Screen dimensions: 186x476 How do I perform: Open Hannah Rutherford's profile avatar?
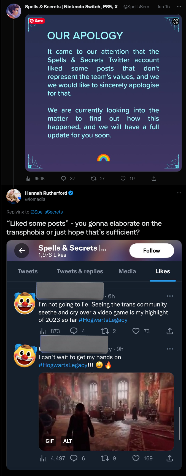(14, 196)
